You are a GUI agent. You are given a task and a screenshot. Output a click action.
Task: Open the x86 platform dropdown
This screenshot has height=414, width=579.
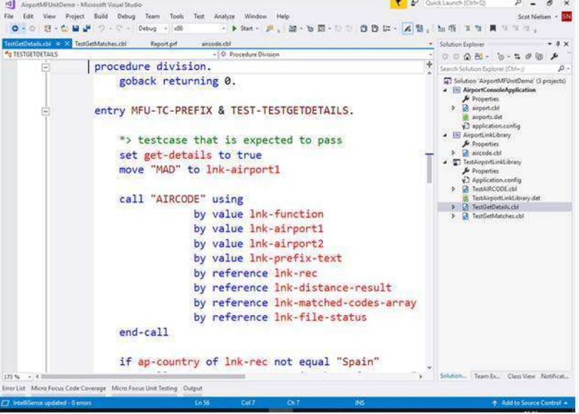click(199, 28)
